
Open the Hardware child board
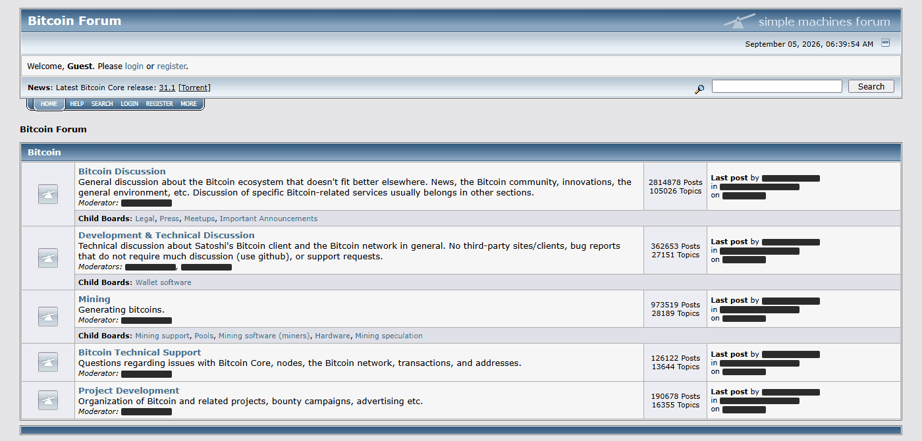click(x=333, y=336)
